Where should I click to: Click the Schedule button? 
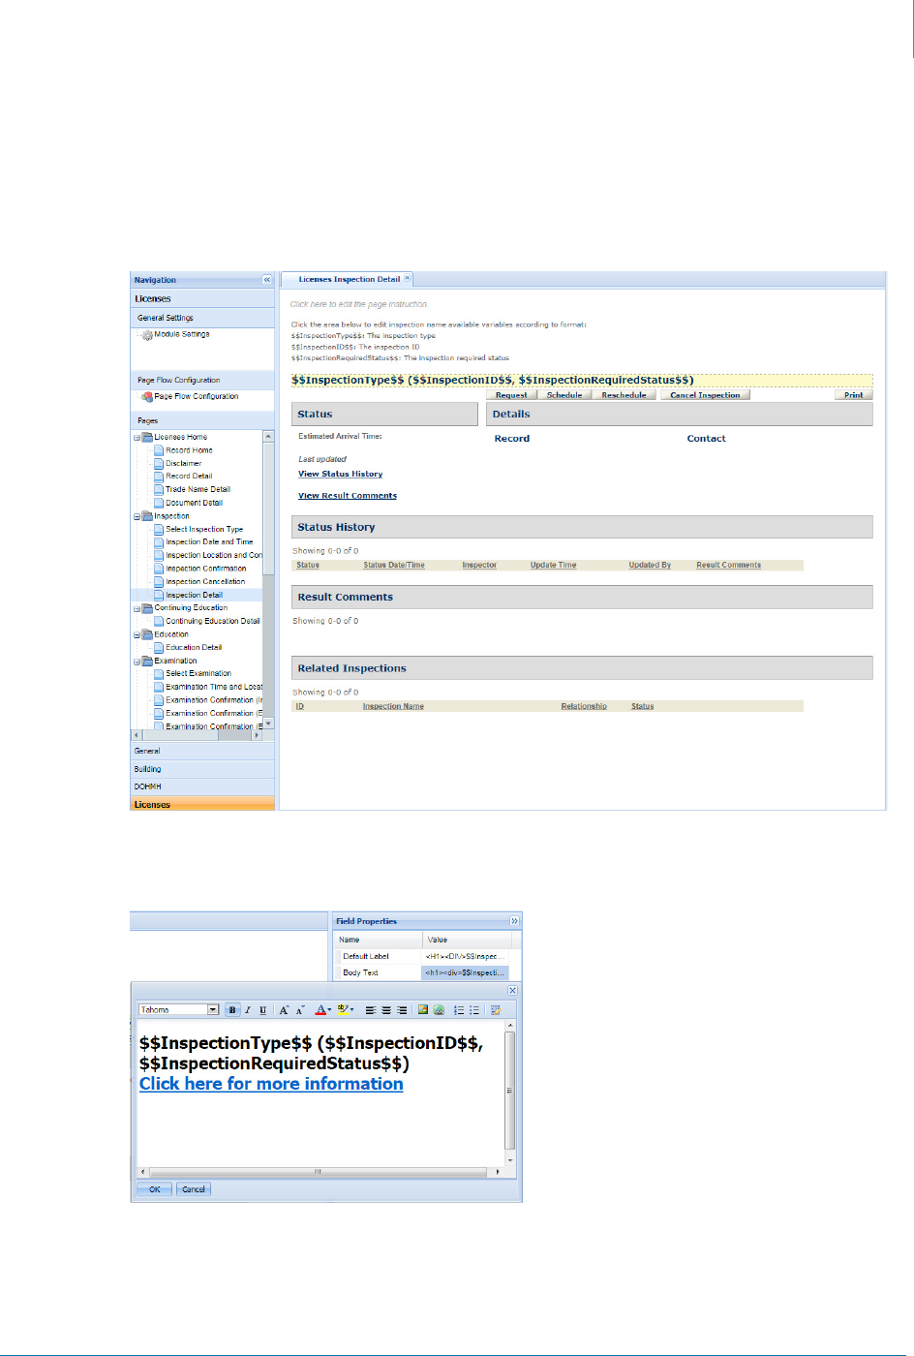click(564, 395)
